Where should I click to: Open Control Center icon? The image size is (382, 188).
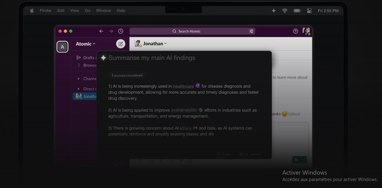pyautogui.click(x=309, y=11)
